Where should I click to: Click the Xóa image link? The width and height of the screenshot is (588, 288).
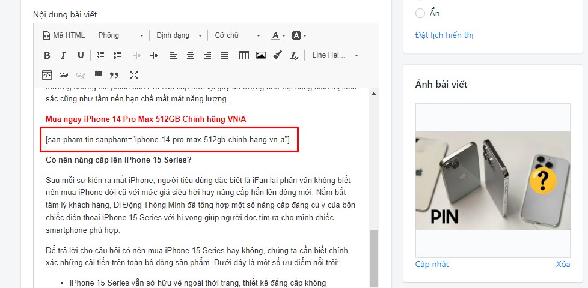pyautogui.click(x=563, y=265)
